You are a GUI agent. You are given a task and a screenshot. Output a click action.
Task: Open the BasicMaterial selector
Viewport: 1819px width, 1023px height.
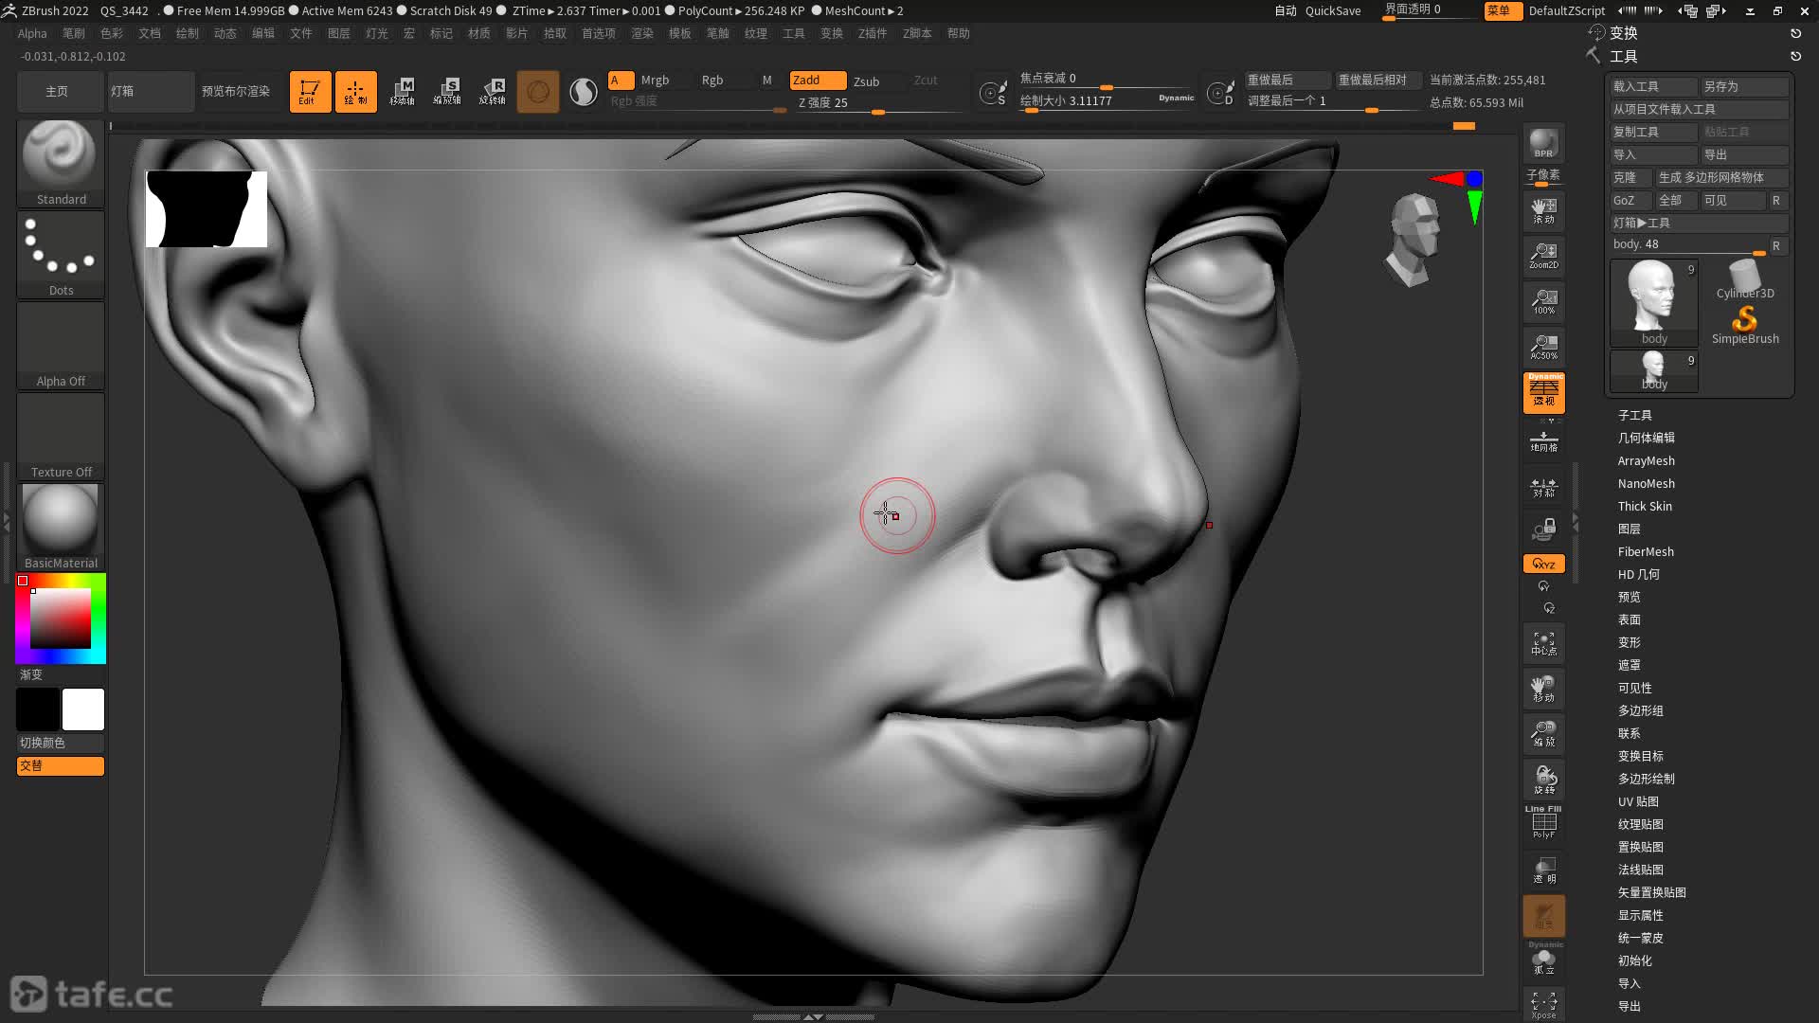point(61,527)
